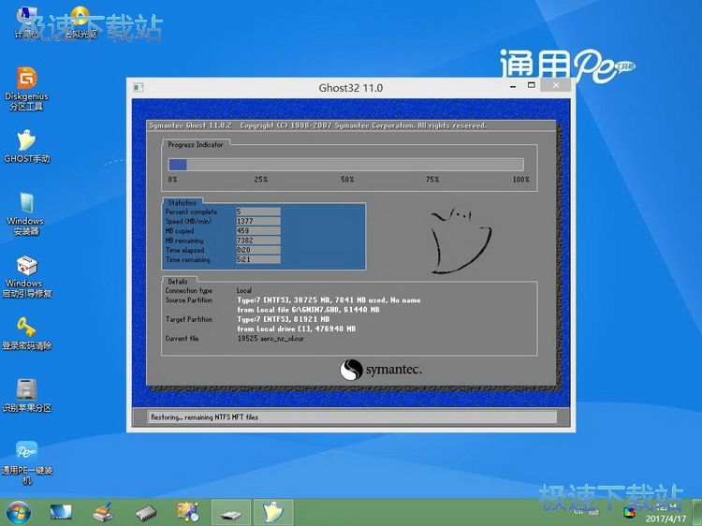Click the Ghost32 title bar window icon
This screenshot has height=526, width=702.
tap(139, 87)
